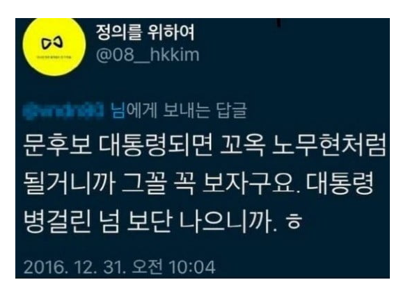Visit the @08__hkkim handle
401x289 pixels.
coord(148,55)
